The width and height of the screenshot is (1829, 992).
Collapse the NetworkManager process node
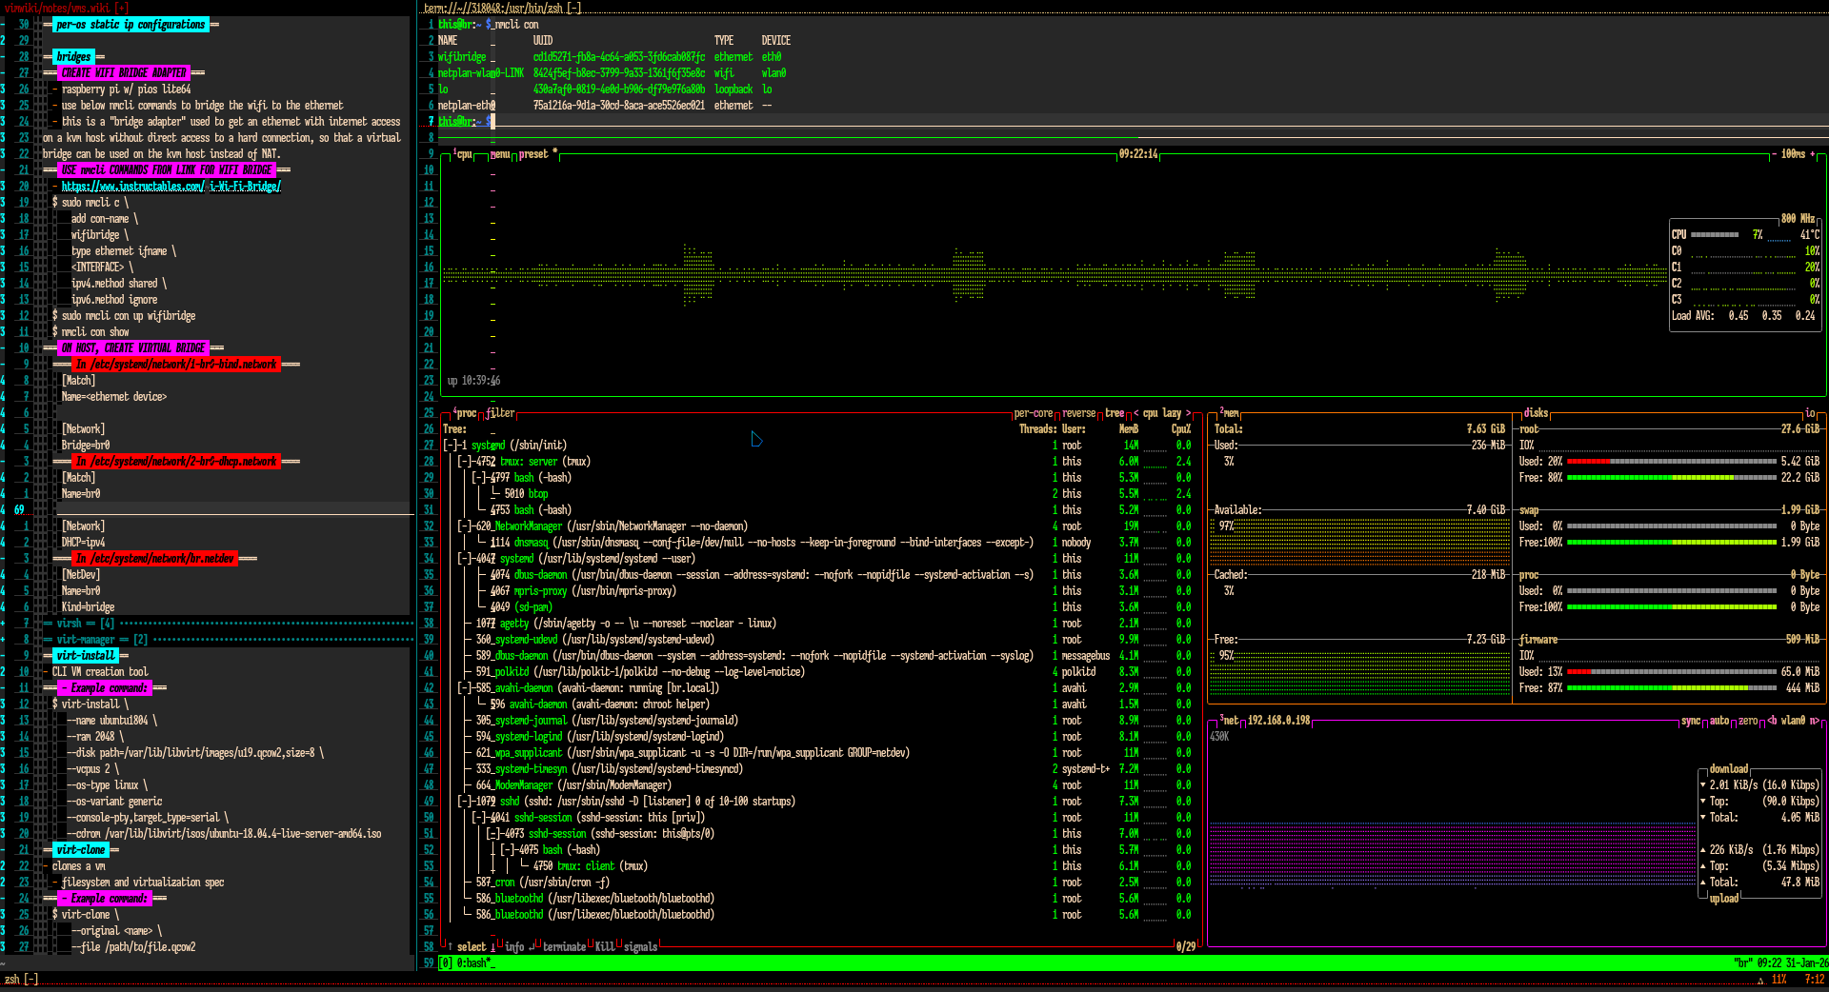(466, 526)
